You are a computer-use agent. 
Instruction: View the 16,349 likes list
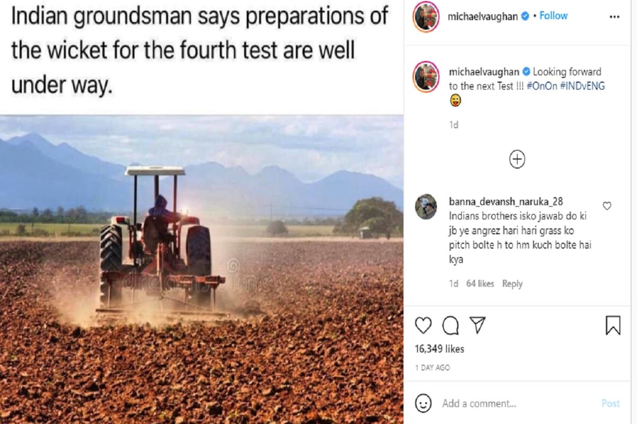(440, 349)
